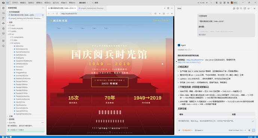Open the editor tab more actions (…) menu
Viewport: 258px width, 138px height.
click(172, 8)
